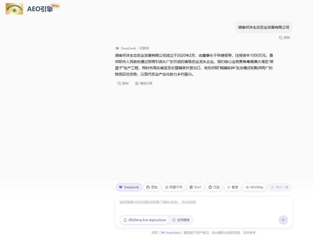
Task: Open the company logo thumbnail at top left
Action: coord(14,9)
